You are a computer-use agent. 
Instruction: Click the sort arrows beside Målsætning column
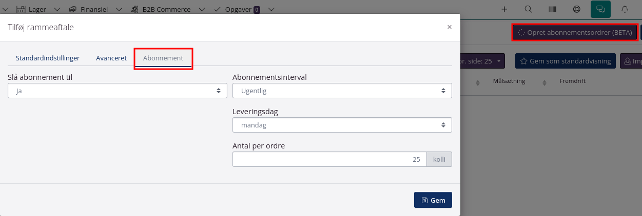tap(478, 82)
